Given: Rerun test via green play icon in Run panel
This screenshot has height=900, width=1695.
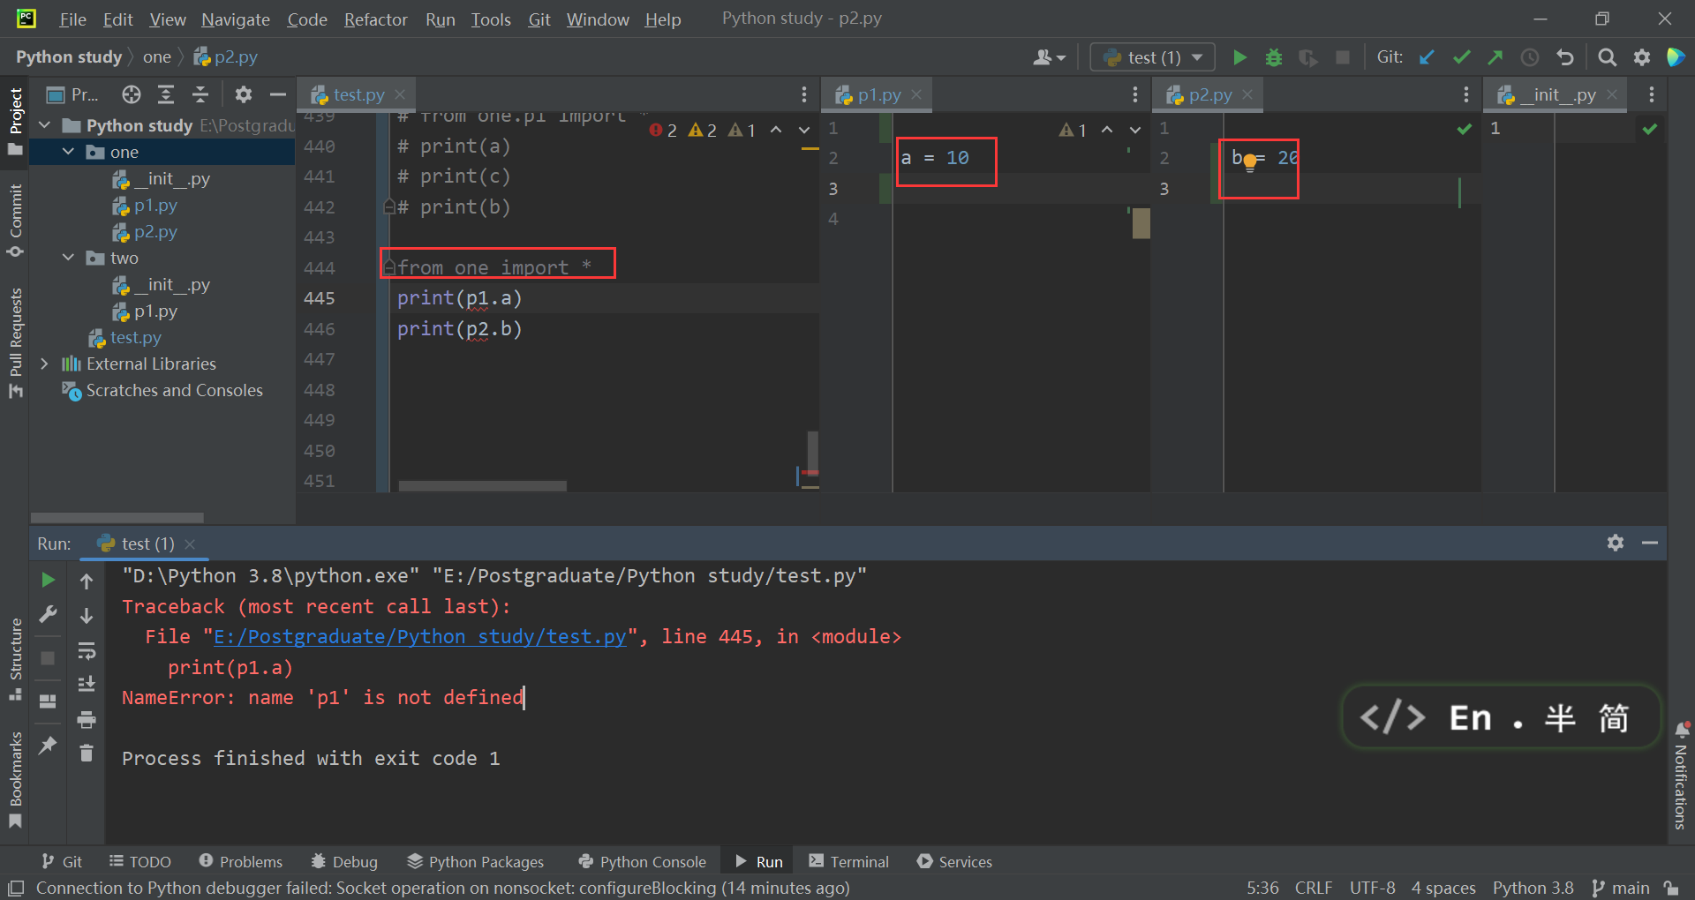Looking at the screenshot, I should (48, 580).
